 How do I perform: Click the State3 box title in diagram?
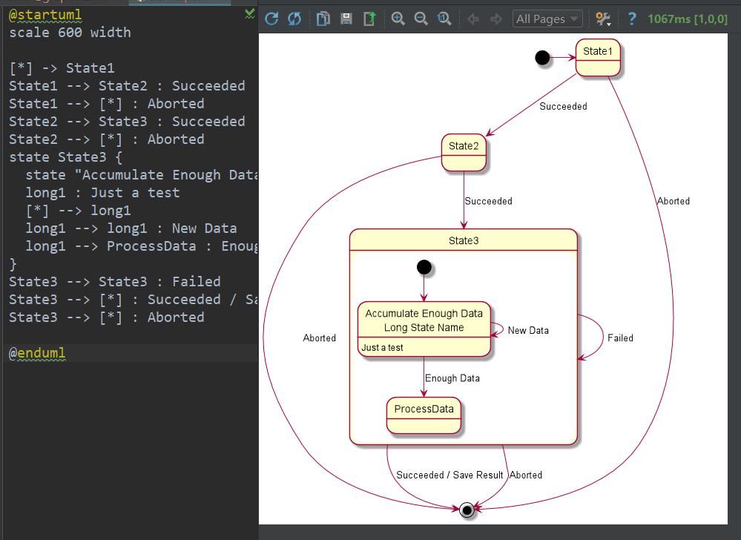click(464, 240)
